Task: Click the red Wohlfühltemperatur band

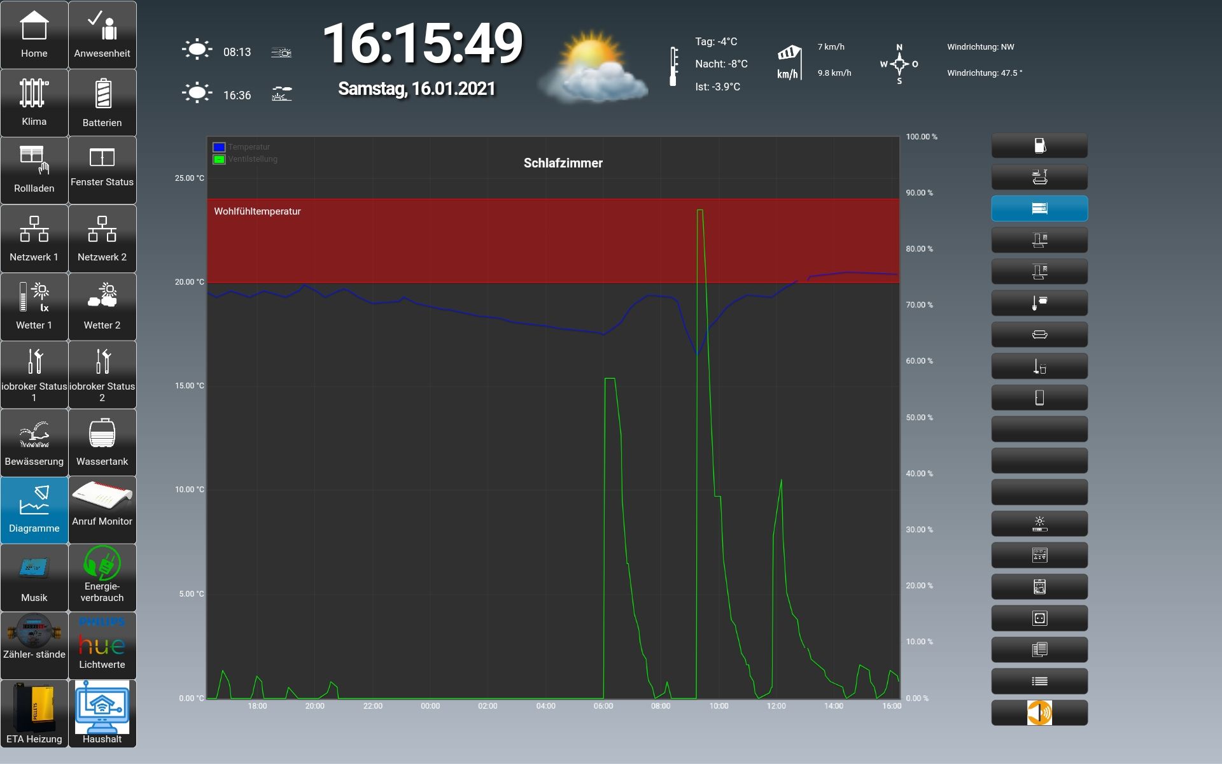Action: pos(446,242)
